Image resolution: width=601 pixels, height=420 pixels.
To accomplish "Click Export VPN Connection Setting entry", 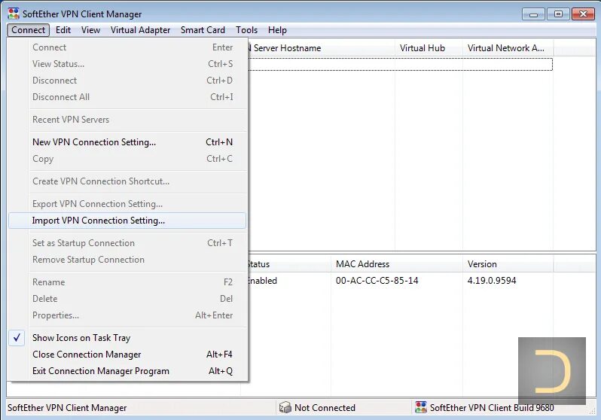I will point(127,204).
